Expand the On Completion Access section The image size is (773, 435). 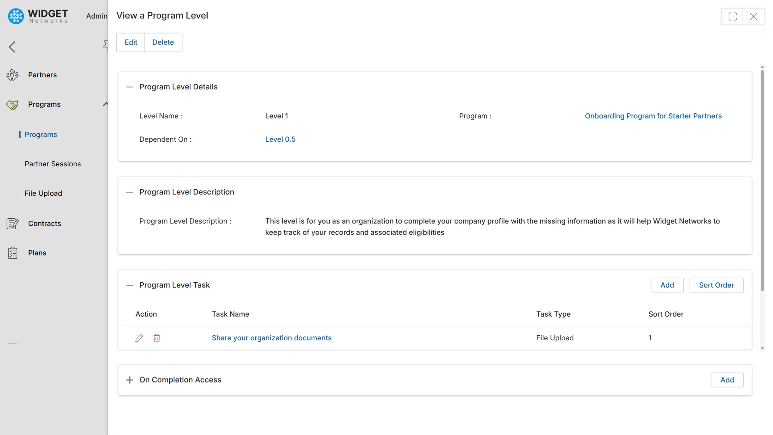pyautogui.click(x=130, y=380)
